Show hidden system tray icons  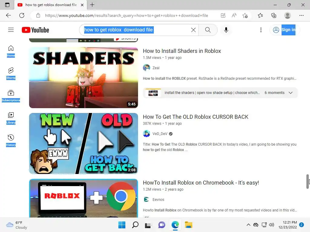[x=248, y=225]
